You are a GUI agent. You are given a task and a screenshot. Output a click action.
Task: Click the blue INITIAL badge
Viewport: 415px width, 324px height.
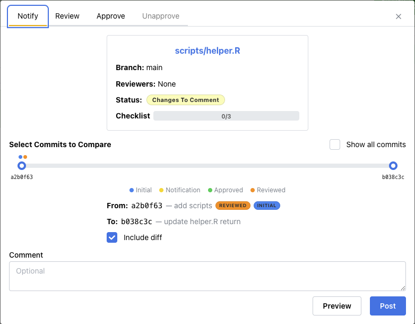266,206
